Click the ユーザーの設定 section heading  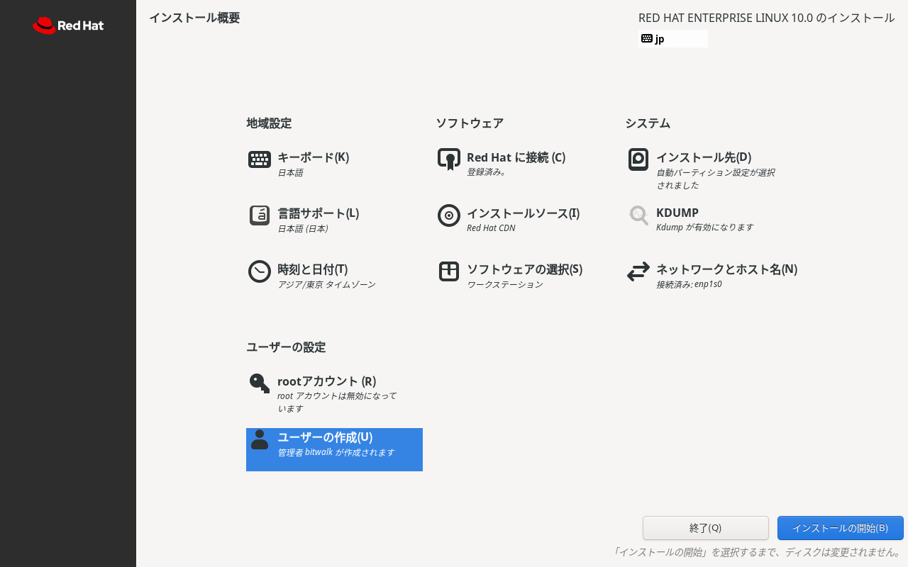point(286,347)
